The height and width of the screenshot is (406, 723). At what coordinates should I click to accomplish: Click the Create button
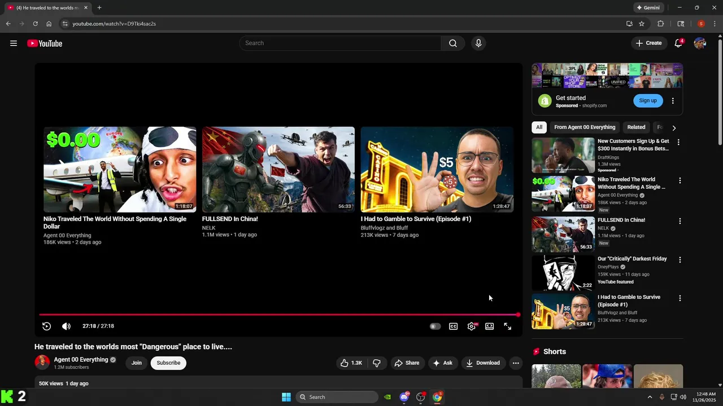(648, 43)
